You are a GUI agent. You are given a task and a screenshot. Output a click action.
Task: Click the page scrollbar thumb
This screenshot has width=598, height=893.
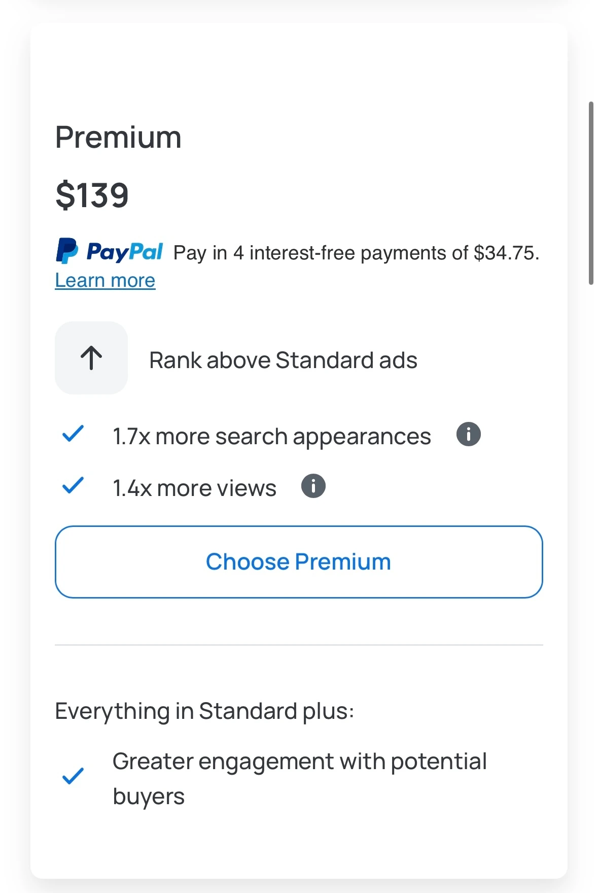pyautogui.click(x=591, y=193)
